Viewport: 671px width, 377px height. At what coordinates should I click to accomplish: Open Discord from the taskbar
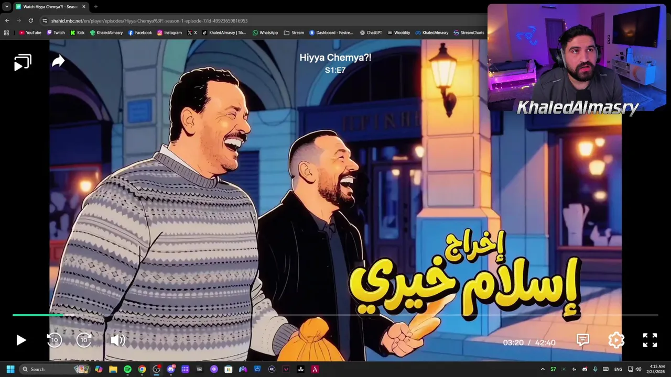point(171,369)
